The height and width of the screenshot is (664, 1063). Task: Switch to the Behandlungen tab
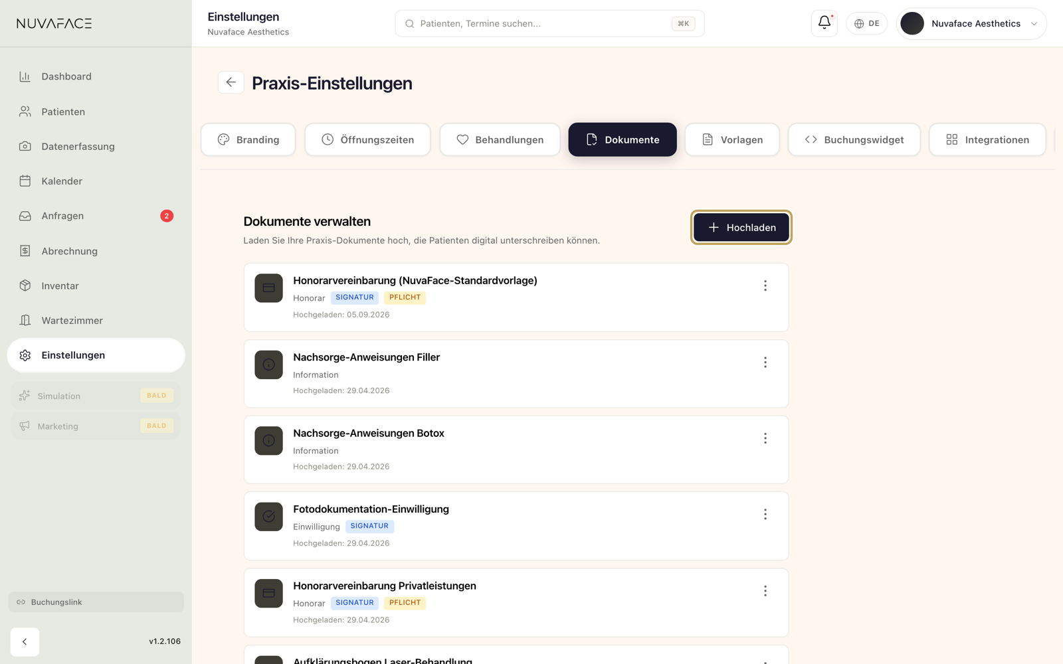pos(500,139)
